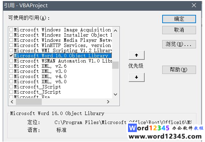Check Microsoft Windows Installer Object reference
The image size is (205, 142).
11,35
